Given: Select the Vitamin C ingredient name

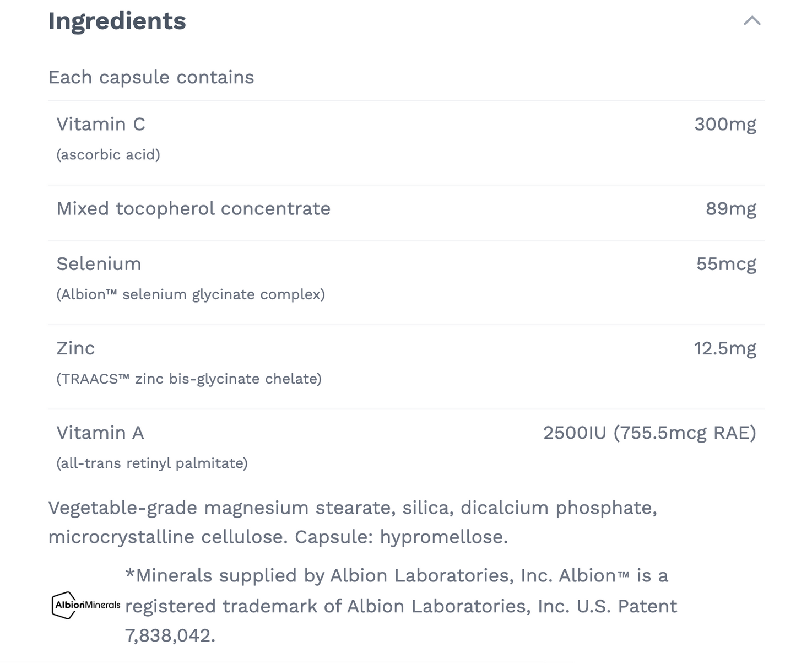Looking at the screenshot, I should (101, 124).
